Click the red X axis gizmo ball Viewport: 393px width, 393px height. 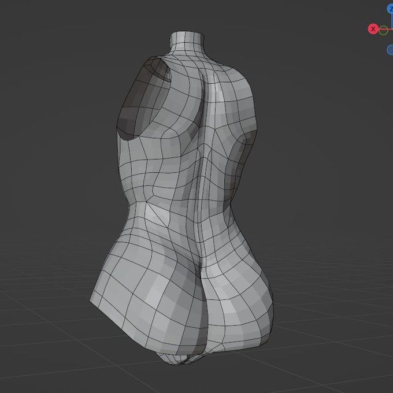[x=373, y=29]
